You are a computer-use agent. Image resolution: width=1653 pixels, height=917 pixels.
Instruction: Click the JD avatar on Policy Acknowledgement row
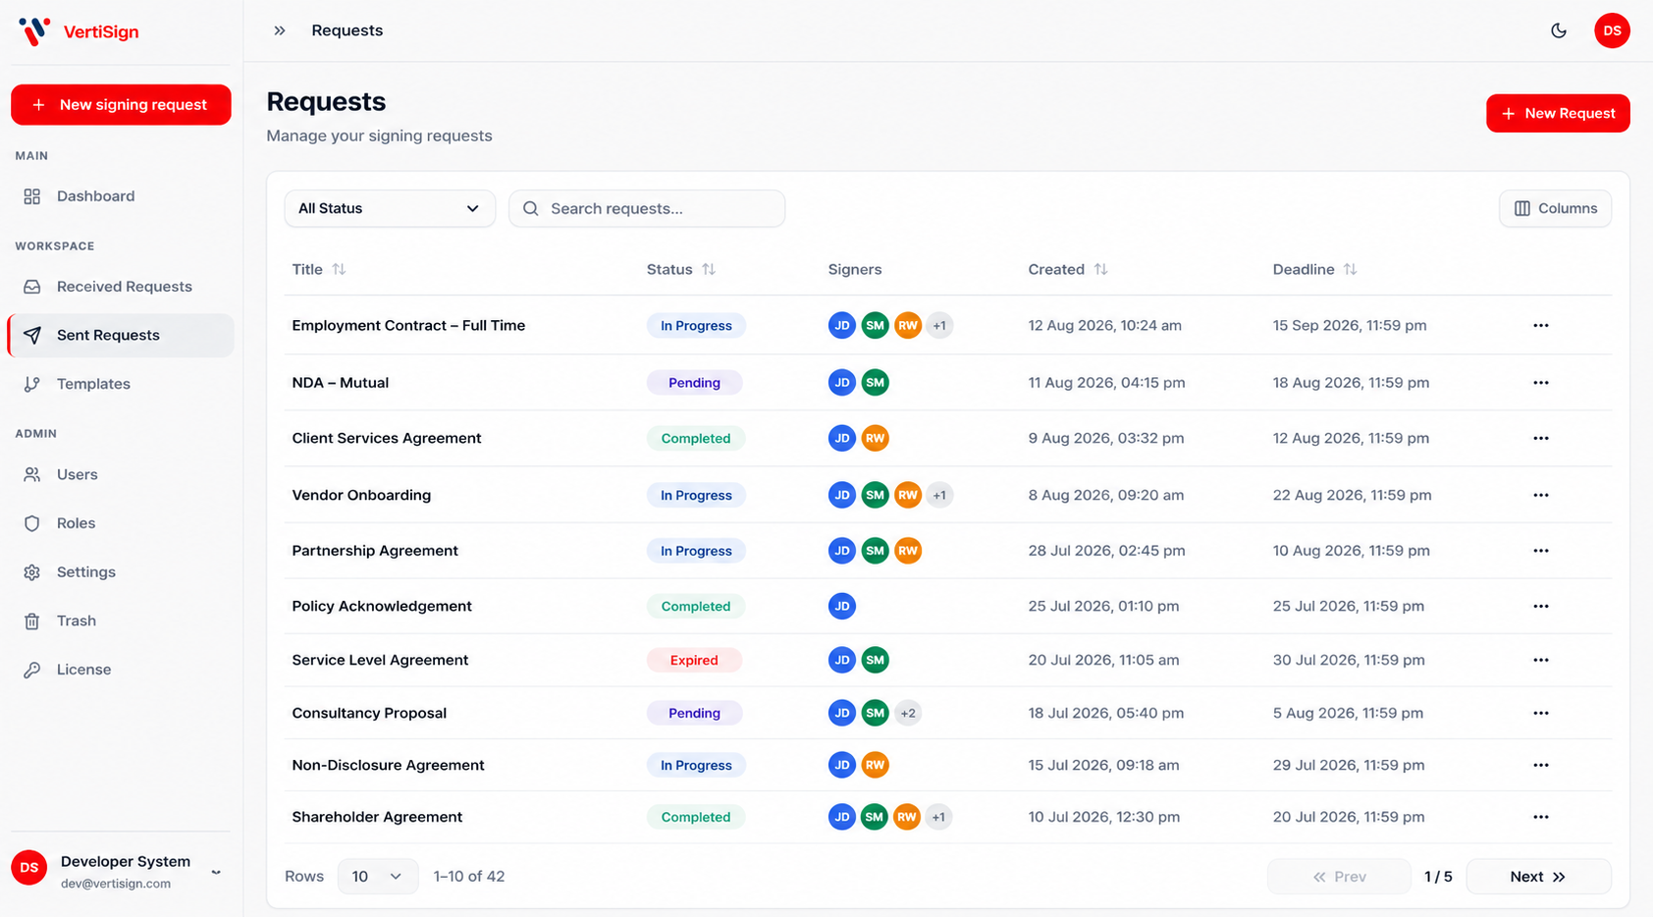[x=842, y=606]
